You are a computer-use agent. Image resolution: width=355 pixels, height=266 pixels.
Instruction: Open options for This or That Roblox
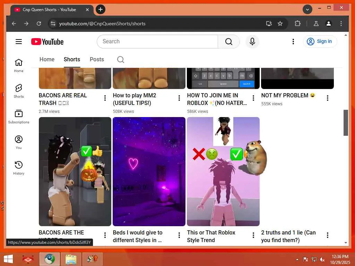point(253,235)
